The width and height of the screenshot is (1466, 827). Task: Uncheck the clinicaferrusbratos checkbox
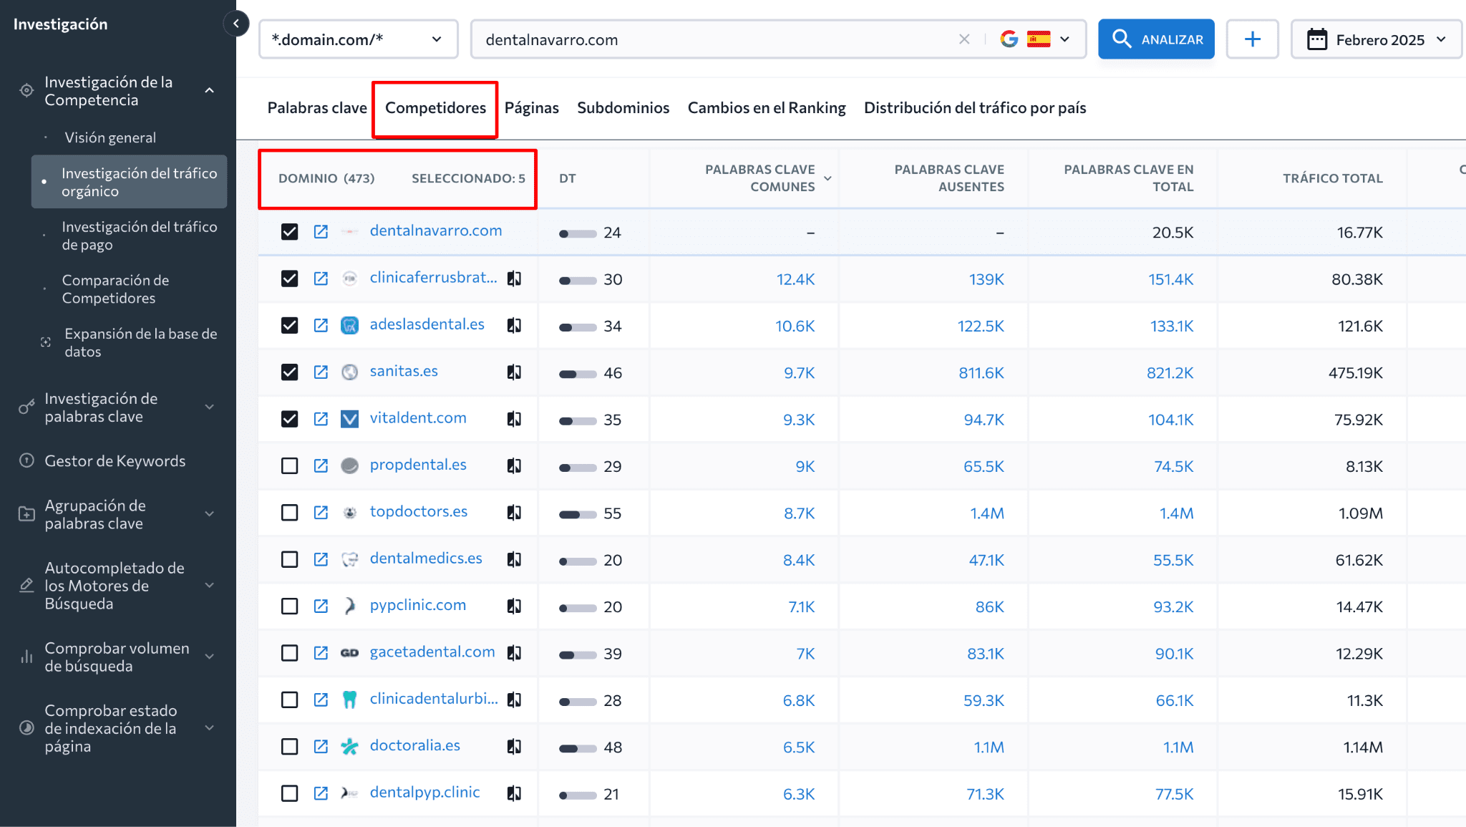tap(289, 279)
